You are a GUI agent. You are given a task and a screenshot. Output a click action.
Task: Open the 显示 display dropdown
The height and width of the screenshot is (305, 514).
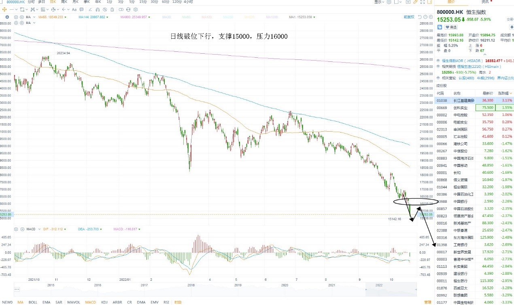pyautogui.click(x=379, y=2)
